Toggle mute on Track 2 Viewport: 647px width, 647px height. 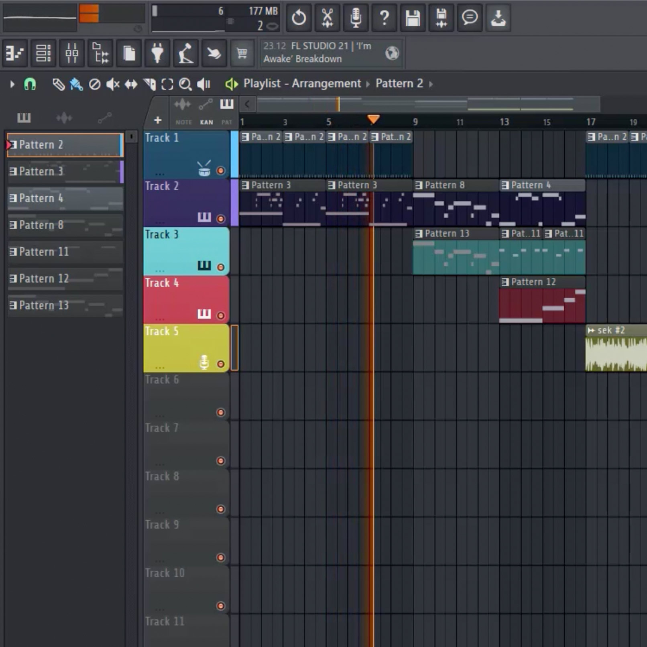point(220,219)
